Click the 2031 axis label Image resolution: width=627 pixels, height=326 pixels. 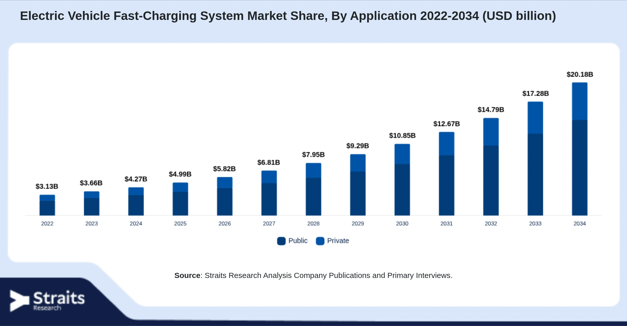pos(447,224)
